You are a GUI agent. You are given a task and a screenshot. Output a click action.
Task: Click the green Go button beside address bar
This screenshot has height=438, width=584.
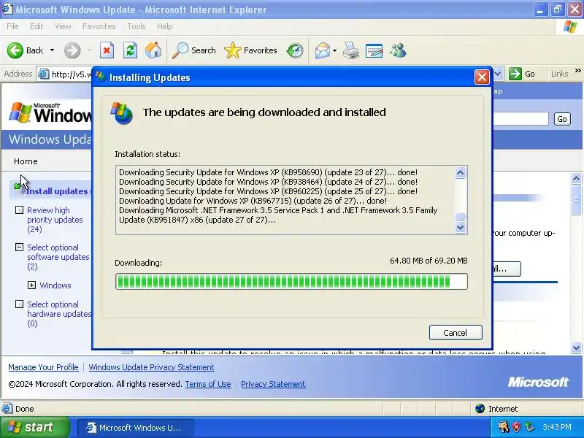(x=522, y=74)
